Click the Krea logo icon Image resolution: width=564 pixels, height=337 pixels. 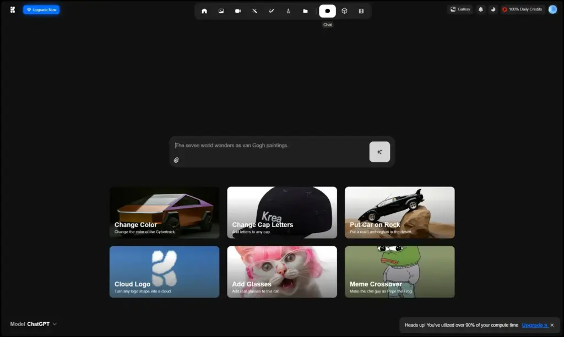point(13,10)
